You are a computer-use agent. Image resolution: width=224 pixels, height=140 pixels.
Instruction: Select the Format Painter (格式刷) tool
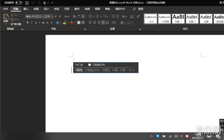pos(16,24)
